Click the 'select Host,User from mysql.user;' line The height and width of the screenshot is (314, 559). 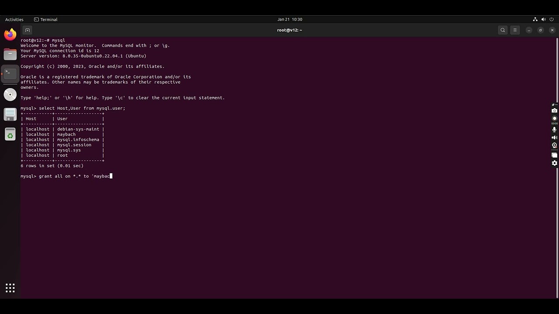73,108
